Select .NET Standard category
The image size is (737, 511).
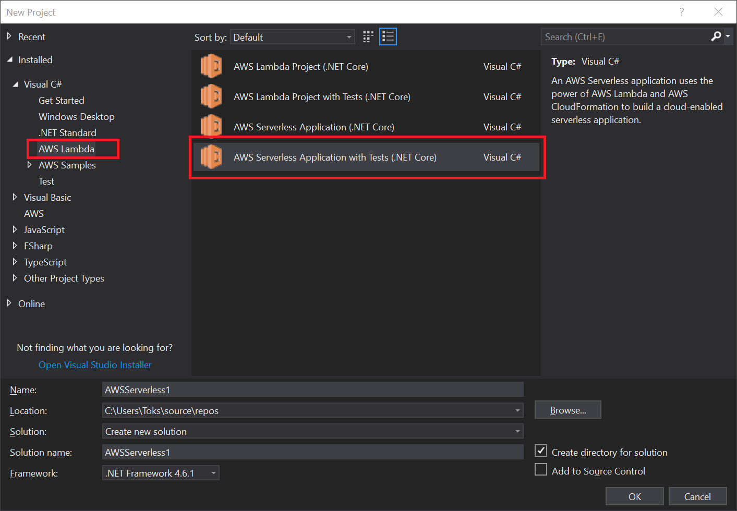pyautogui.click(x=67, y=133)
